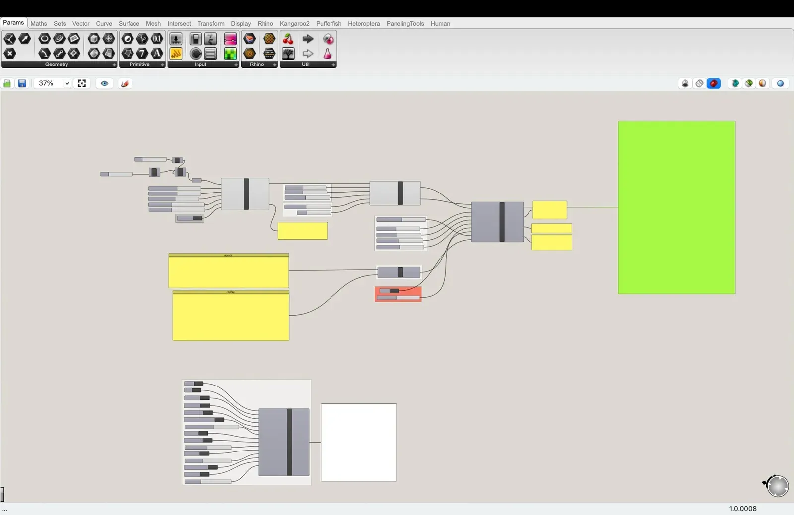Image resolution: width=794 pixels, height=515 pixels.
Task: Select the dark arrow Relay icon in Util
Action: [308, 39]
